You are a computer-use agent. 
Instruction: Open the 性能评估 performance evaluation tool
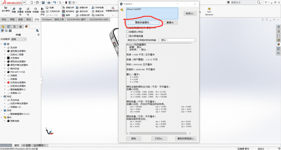tap(42, 11)
